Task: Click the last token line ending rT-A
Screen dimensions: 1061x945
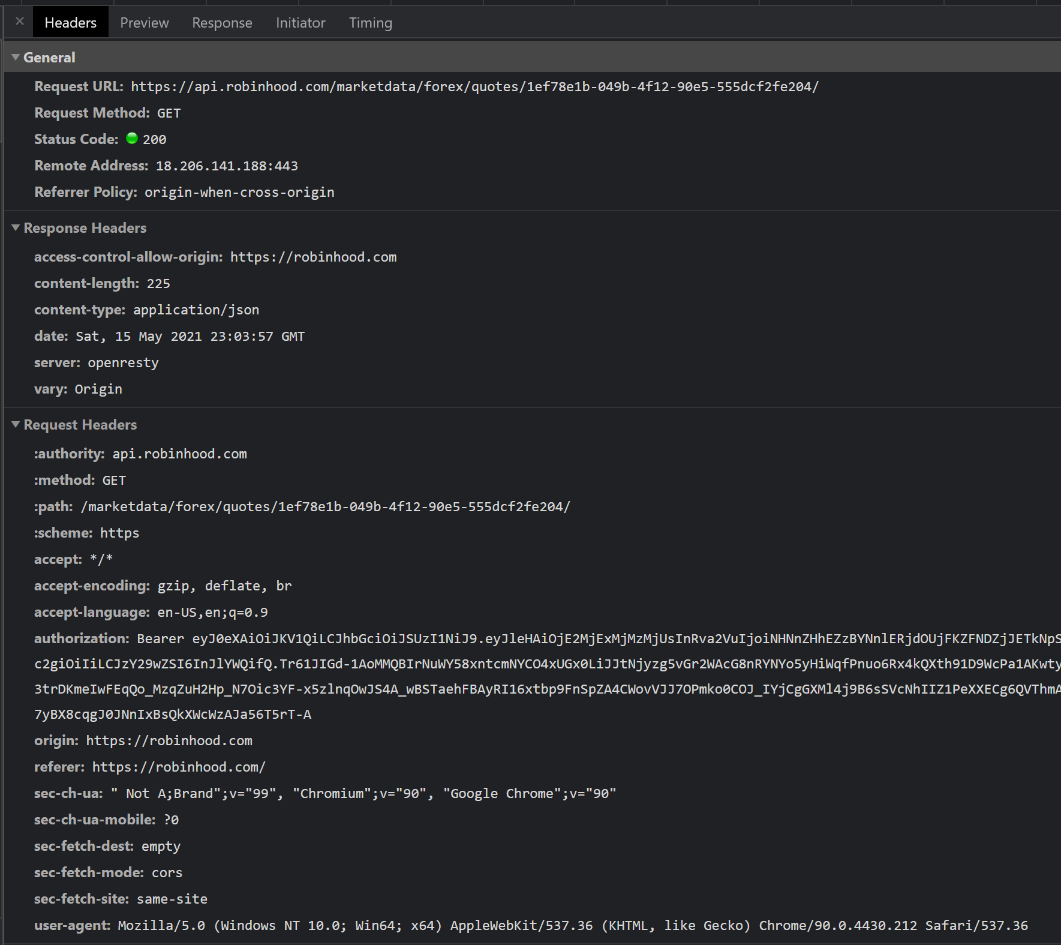Action: pos(173,714)
